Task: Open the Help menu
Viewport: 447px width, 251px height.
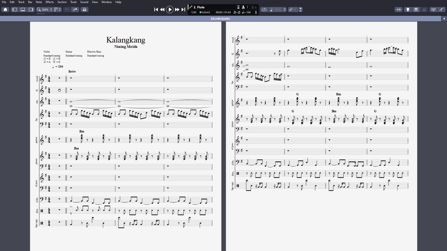Action: [118, 2]
